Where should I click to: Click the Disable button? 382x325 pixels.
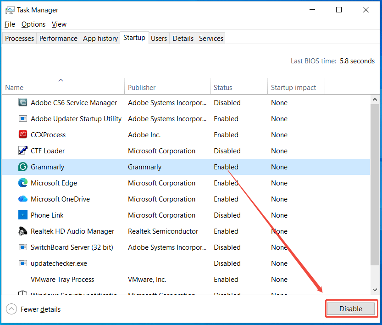click(x=351, y=308)
